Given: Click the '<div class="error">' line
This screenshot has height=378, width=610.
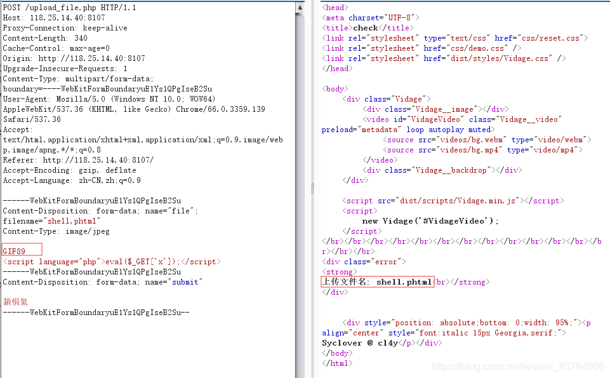Looking at the screenshot, I should [x=364, y=261].
